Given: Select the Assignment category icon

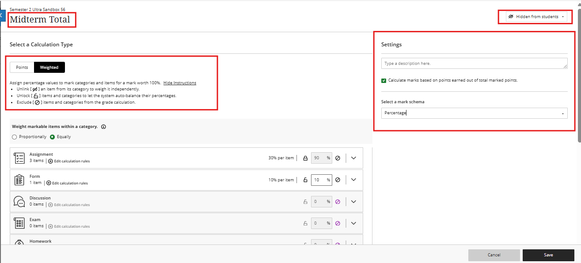Looking at the screenshot, I should [x=19, y=157].
